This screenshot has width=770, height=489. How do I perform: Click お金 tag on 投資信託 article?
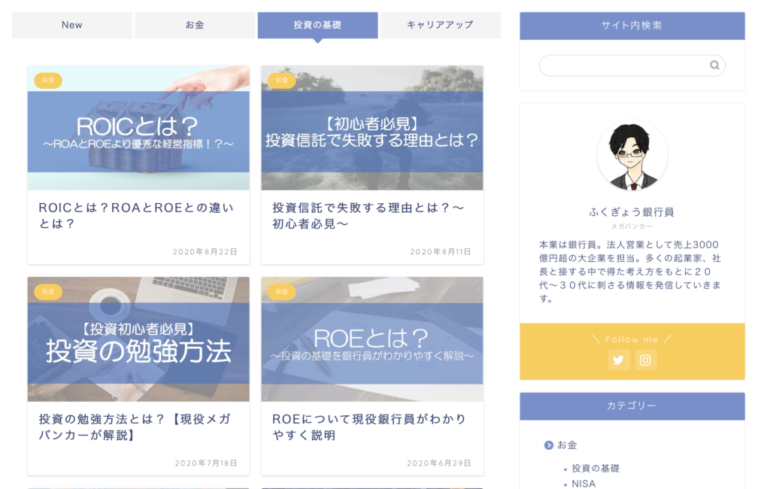(x=282, y=80)
